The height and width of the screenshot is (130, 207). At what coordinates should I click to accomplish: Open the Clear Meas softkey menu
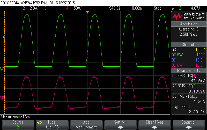point(154,125)
